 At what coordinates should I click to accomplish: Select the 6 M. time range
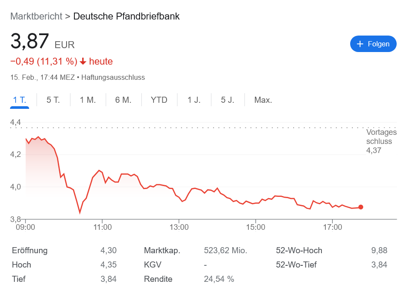(123, 100)
